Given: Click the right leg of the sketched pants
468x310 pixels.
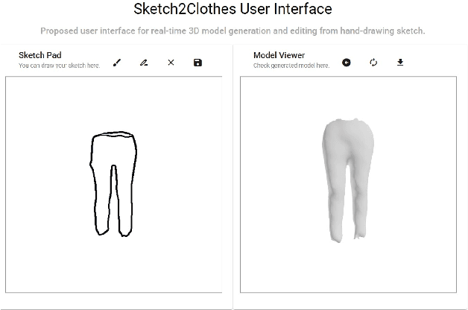Looking at the screenshot, I should tap(124, 201).
